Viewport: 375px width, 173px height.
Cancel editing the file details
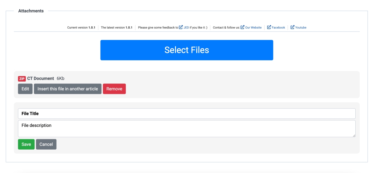pyautogui.click(x=46, y=144)
